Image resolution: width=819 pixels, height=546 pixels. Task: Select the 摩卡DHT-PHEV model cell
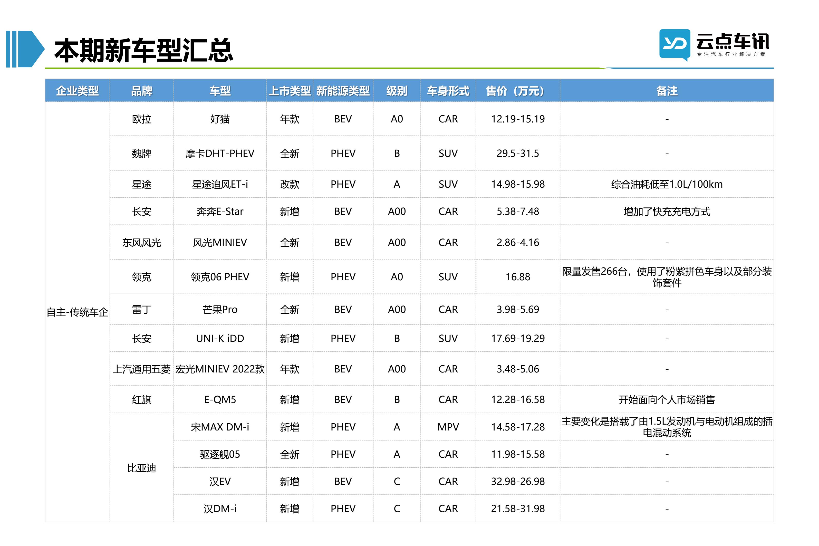point(220,153)
